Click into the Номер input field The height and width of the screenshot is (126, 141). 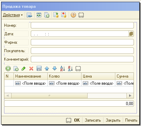82,25
